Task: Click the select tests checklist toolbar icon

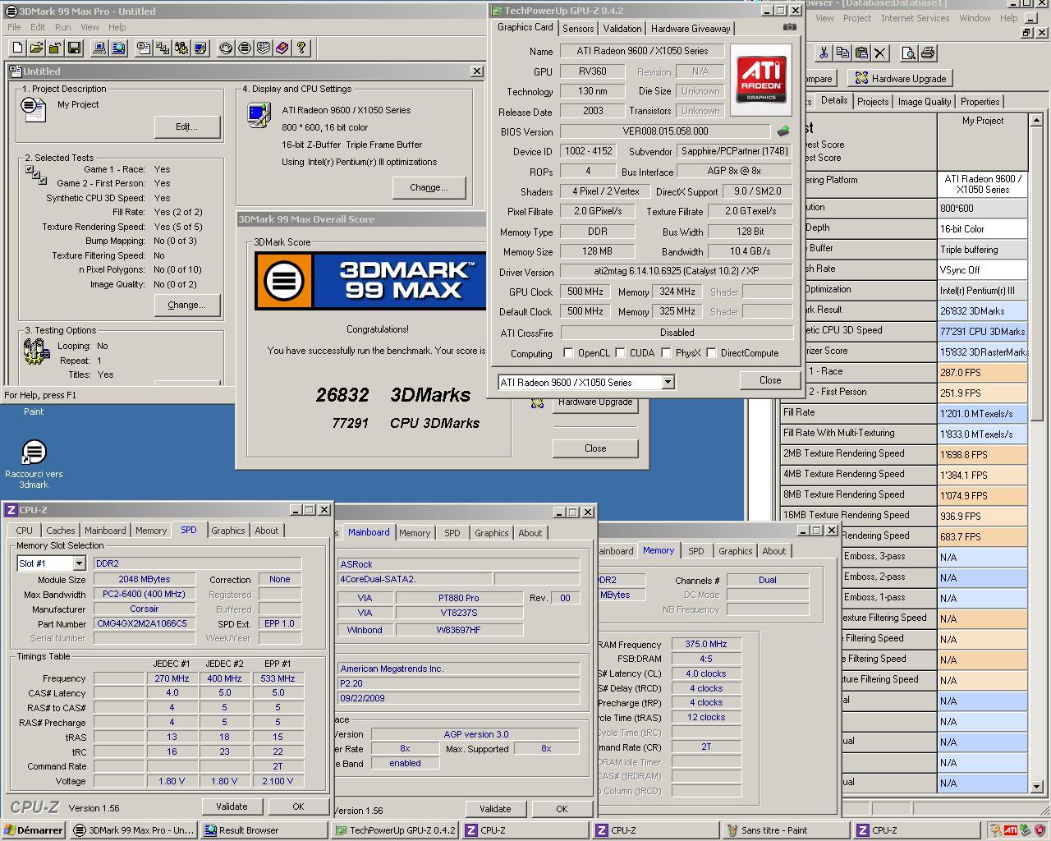Action: (163, 48)
